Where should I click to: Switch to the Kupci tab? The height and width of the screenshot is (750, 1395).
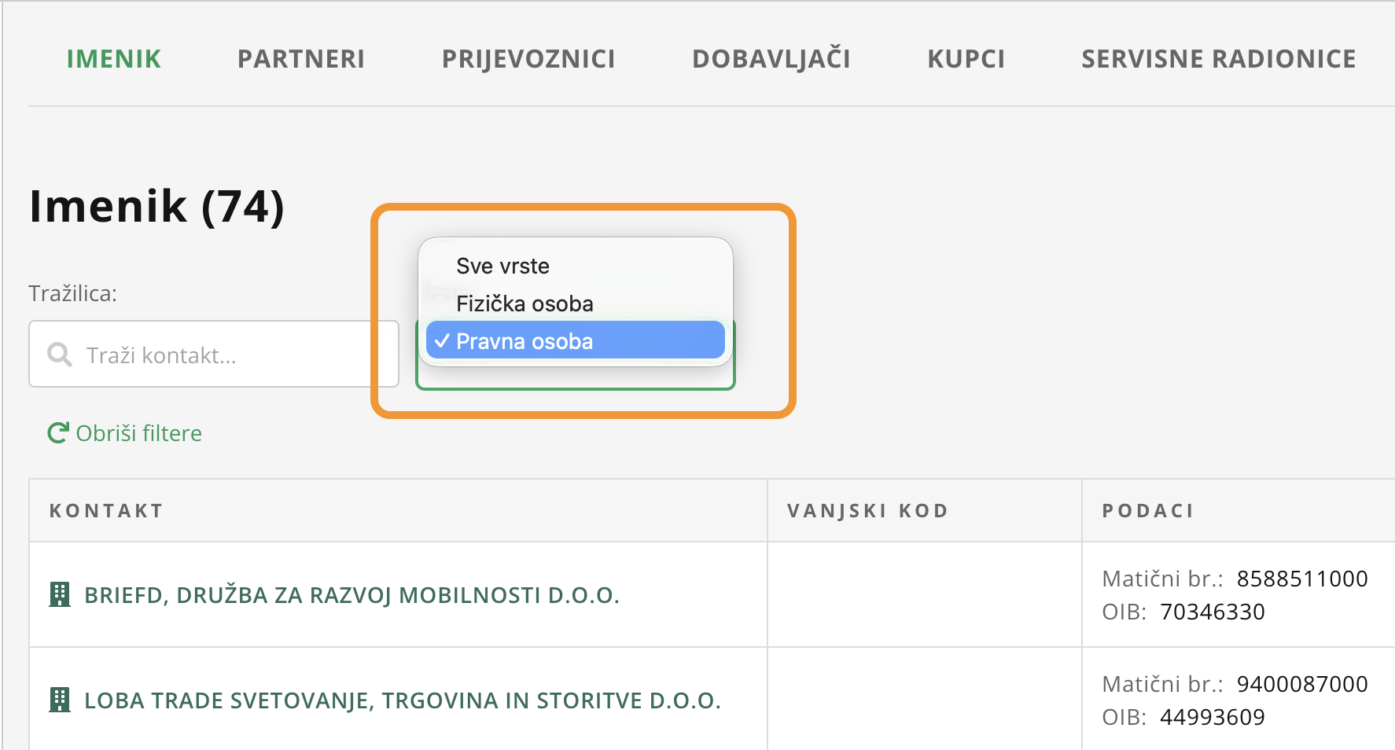tap(966, 59)
